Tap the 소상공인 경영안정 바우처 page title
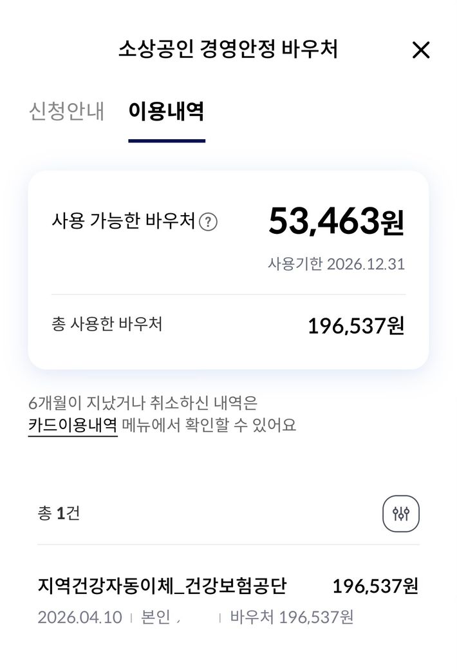This screenshot has height=670, width=457. [x=228, y=50]
